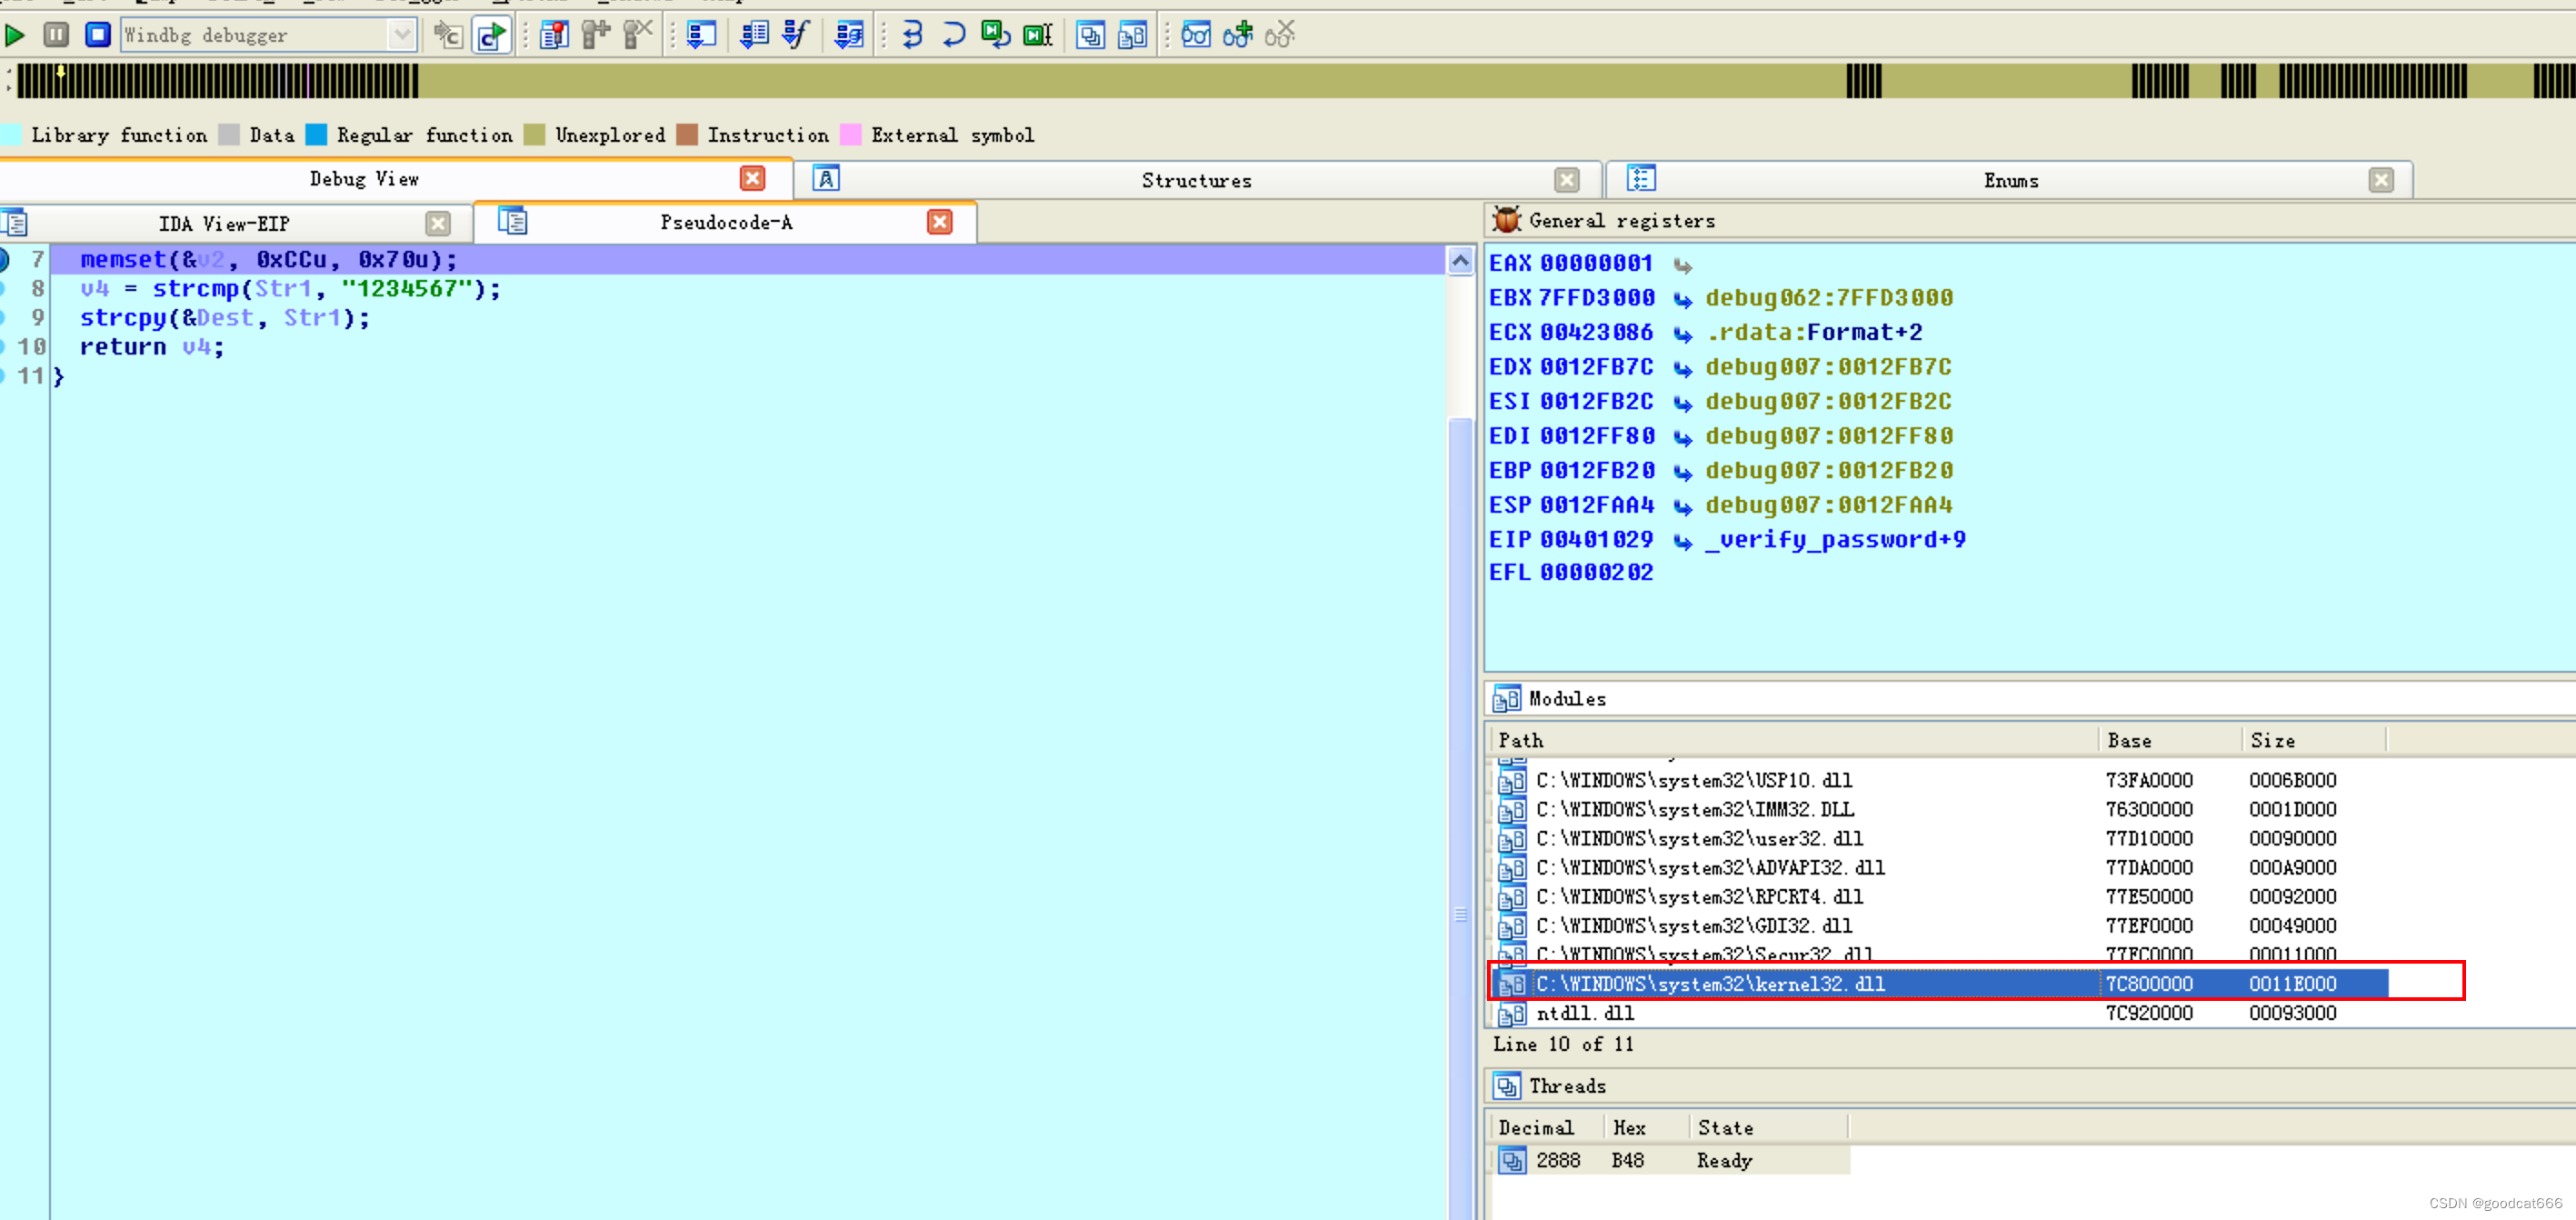Screen dimensions: 2576x1220
Task: Switch to the Enums tab
Action: pos(2010,181)
